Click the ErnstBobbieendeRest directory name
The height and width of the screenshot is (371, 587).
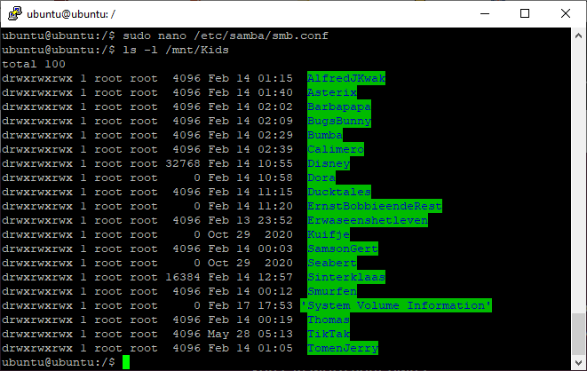tap(375, 206)
